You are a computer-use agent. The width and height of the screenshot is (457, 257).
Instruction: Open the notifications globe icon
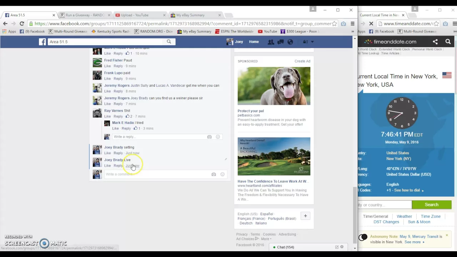(290, 42)
